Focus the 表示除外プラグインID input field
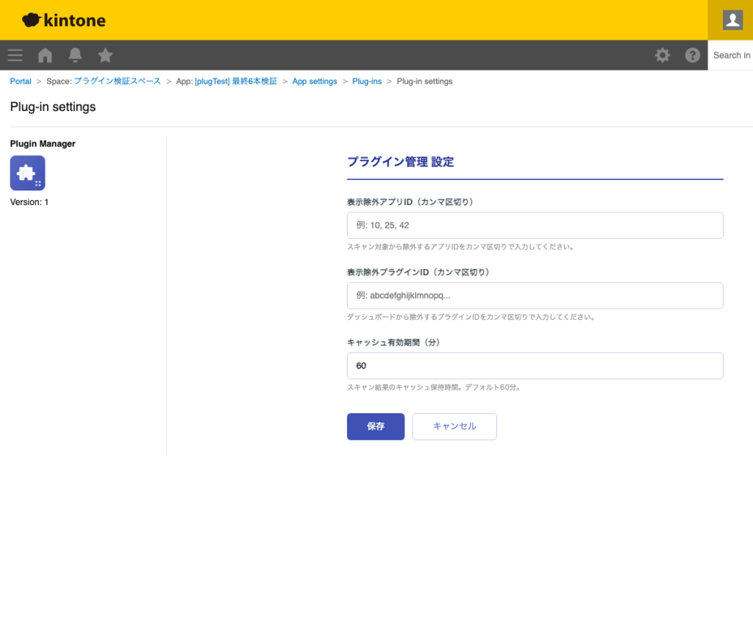Screen dimensions: 753x627 pos(535,295)
